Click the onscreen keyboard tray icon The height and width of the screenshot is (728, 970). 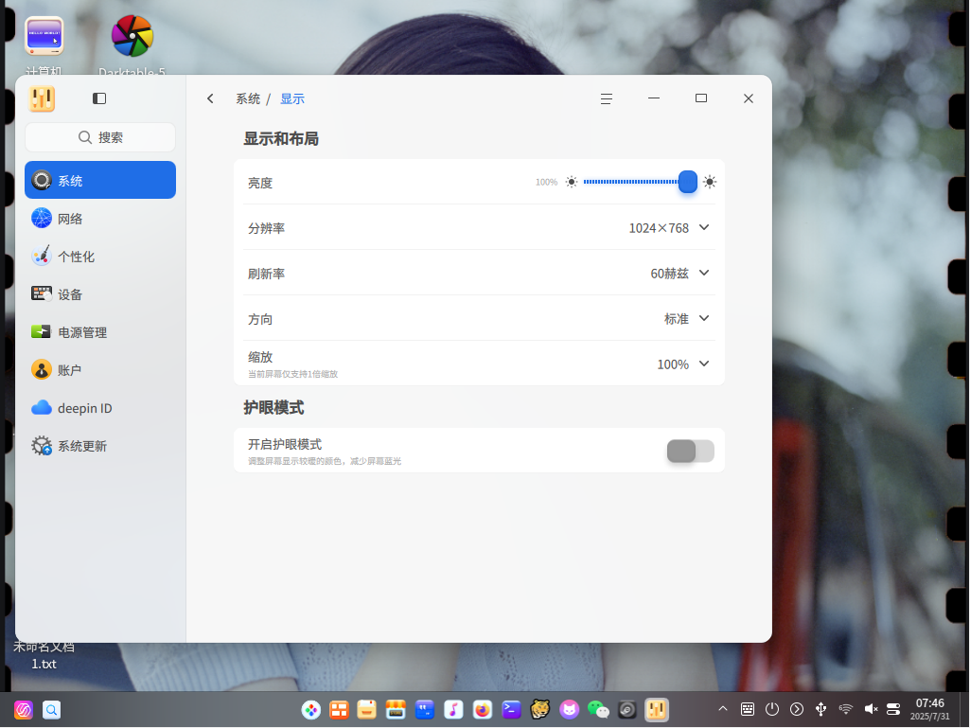click(x=748, y=709)
